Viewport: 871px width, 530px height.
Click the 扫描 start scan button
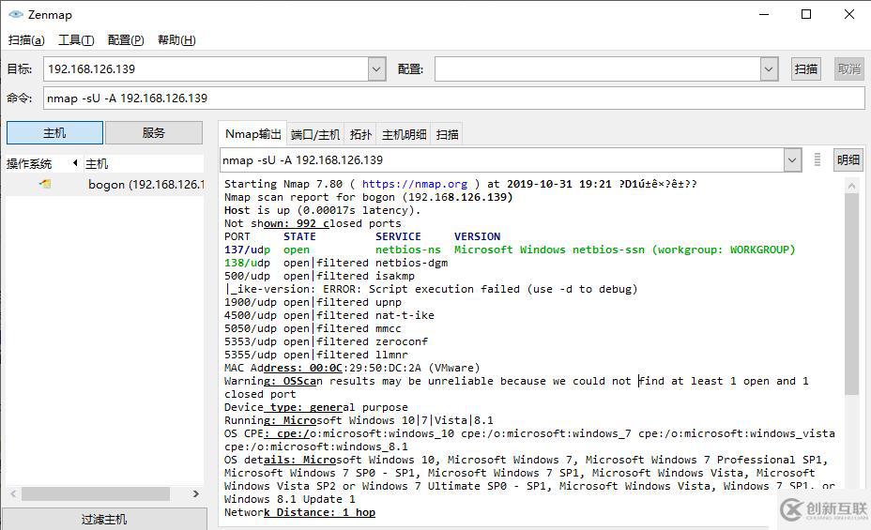pos(805,69)
